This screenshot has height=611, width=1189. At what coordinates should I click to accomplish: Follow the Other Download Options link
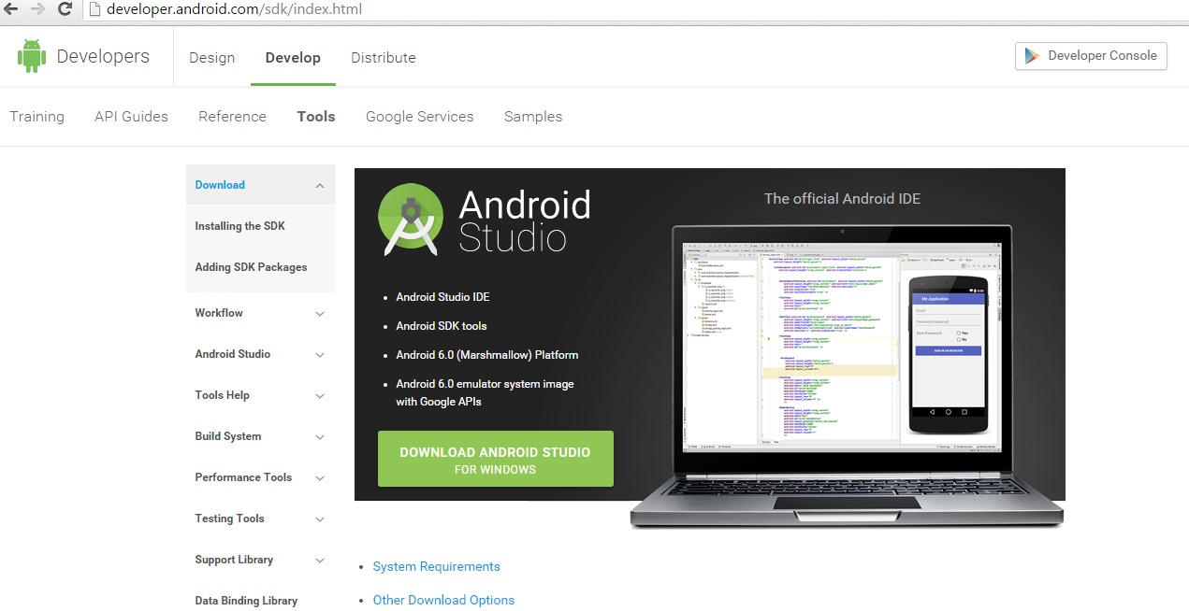443,601
